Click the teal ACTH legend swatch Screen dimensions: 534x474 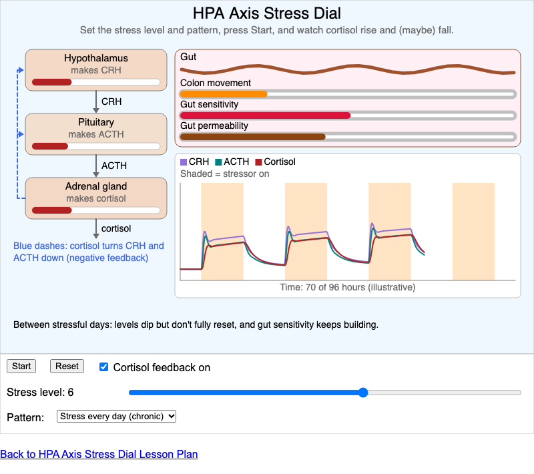tap(218, 162)
